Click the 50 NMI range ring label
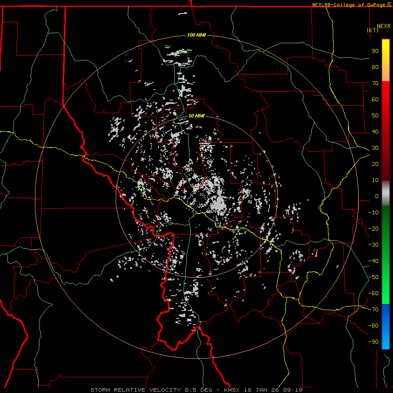The width and height of the screenshot is (393, 393). pos(196,116)
